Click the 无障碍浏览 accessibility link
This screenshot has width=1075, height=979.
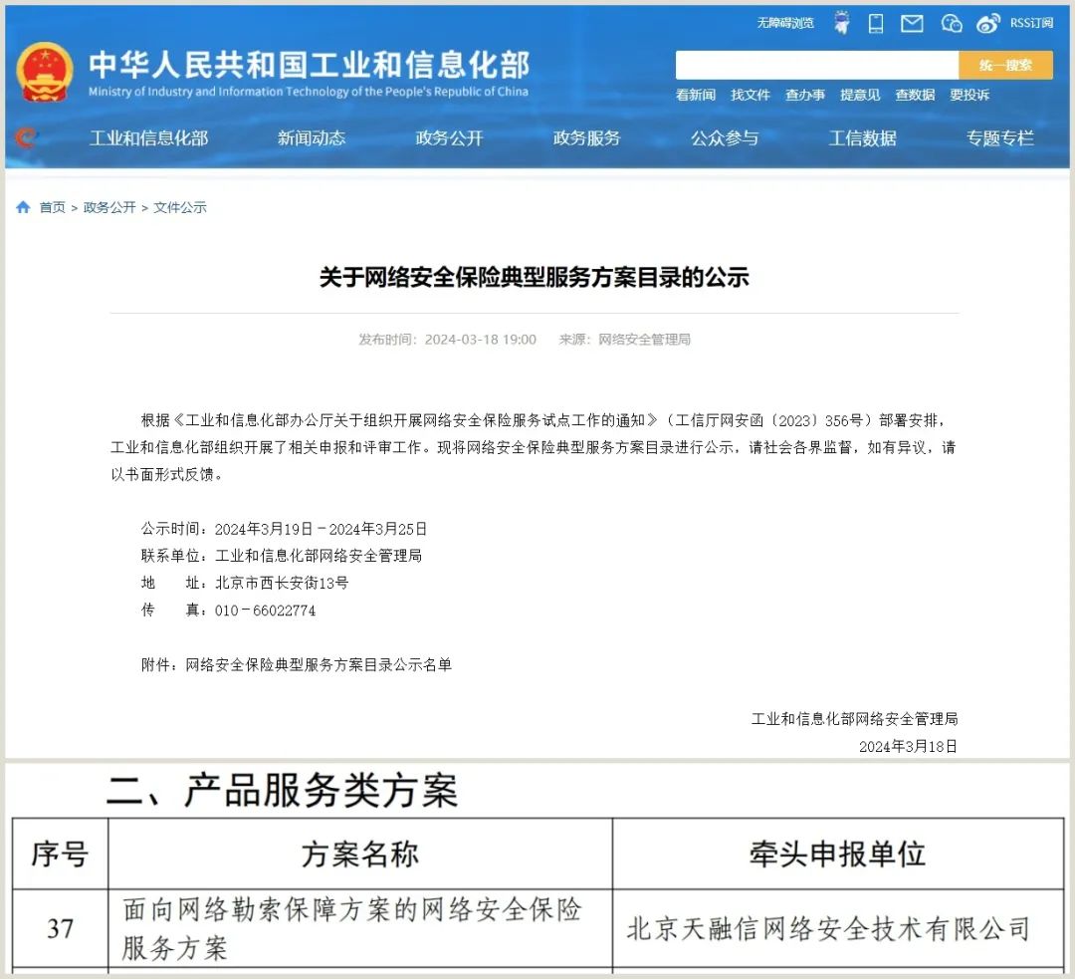point(784,23)
